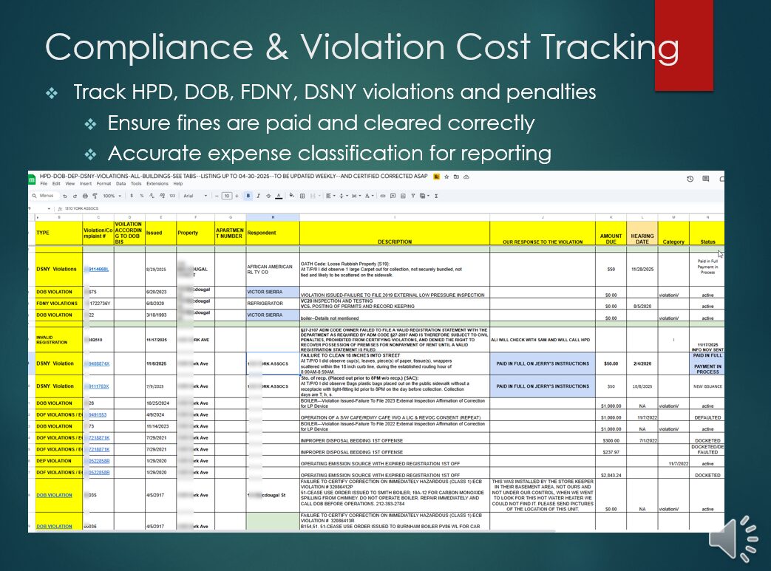Click the paint format icon
Image resolution: width=771 pixels, height=571 pixels.
point(95,196)
